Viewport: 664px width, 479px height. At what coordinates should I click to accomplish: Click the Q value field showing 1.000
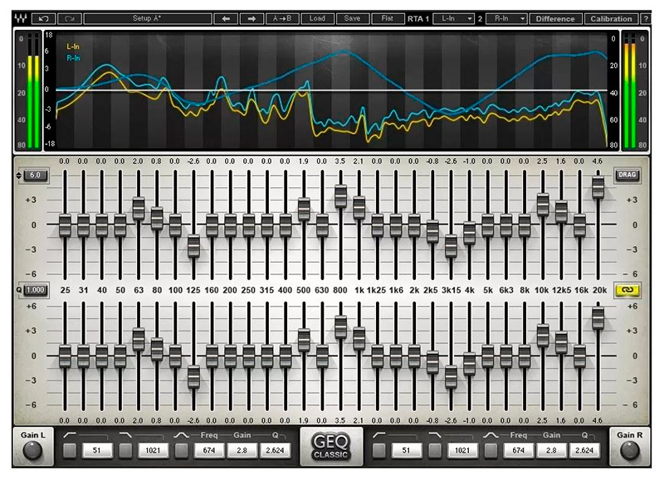point(35,289)
